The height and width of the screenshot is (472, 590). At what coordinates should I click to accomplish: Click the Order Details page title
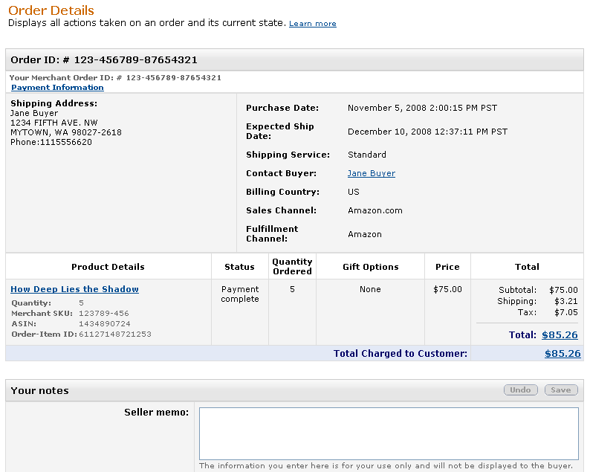point(51,10)
